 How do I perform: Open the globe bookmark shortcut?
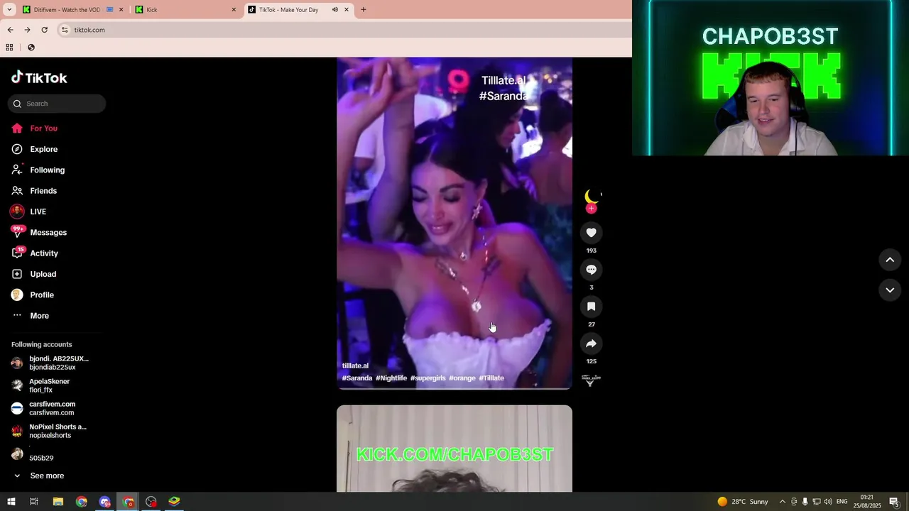(31, 48)
